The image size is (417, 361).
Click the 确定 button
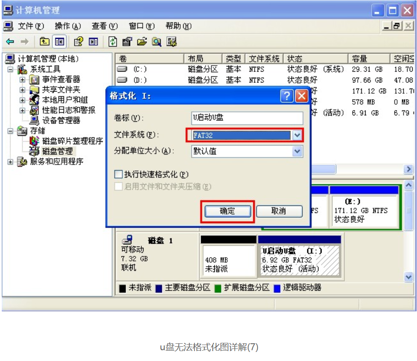pyautogui.click(x=227, y=211)
